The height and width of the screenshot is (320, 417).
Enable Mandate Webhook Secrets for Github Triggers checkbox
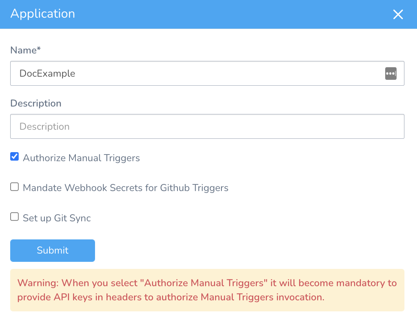[15, 187]
